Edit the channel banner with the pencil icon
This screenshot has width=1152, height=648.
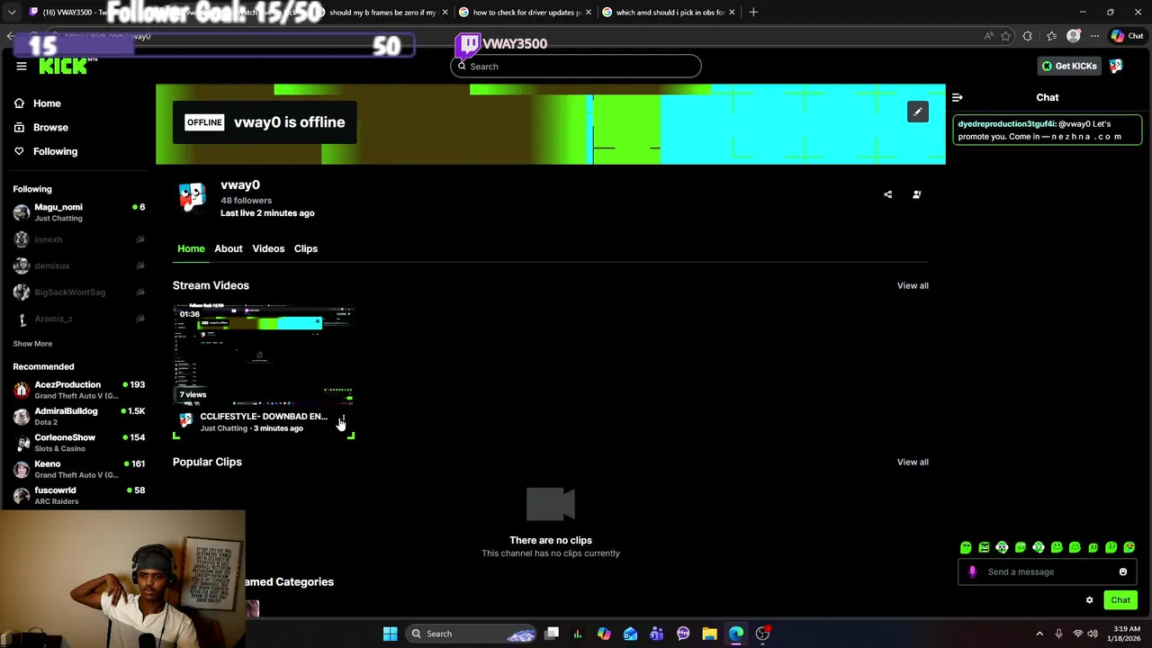[x=917, y=112]
